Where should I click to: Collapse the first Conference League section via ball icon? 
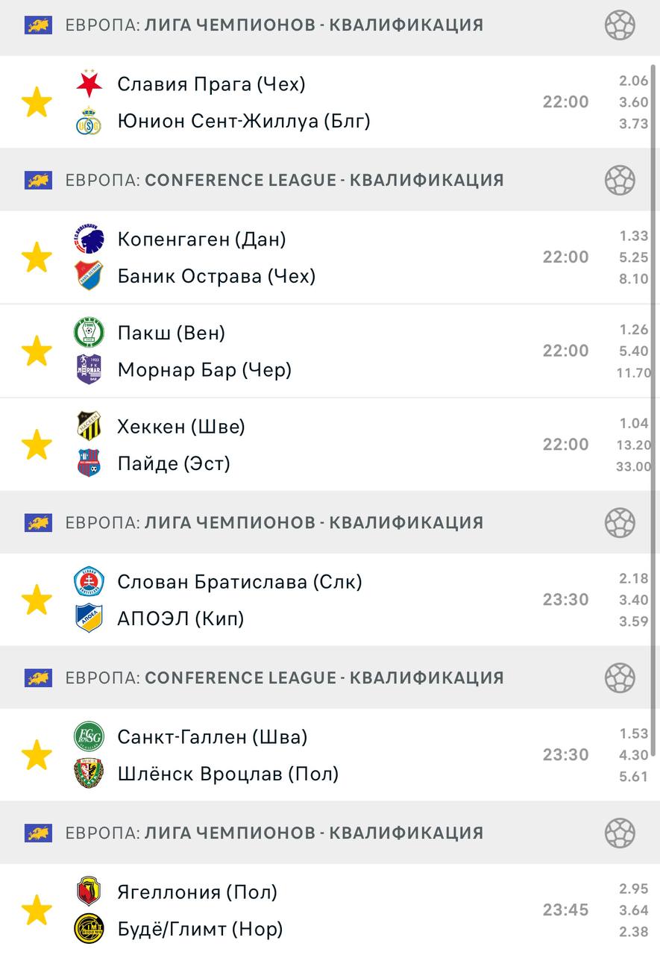pos(620,180)
